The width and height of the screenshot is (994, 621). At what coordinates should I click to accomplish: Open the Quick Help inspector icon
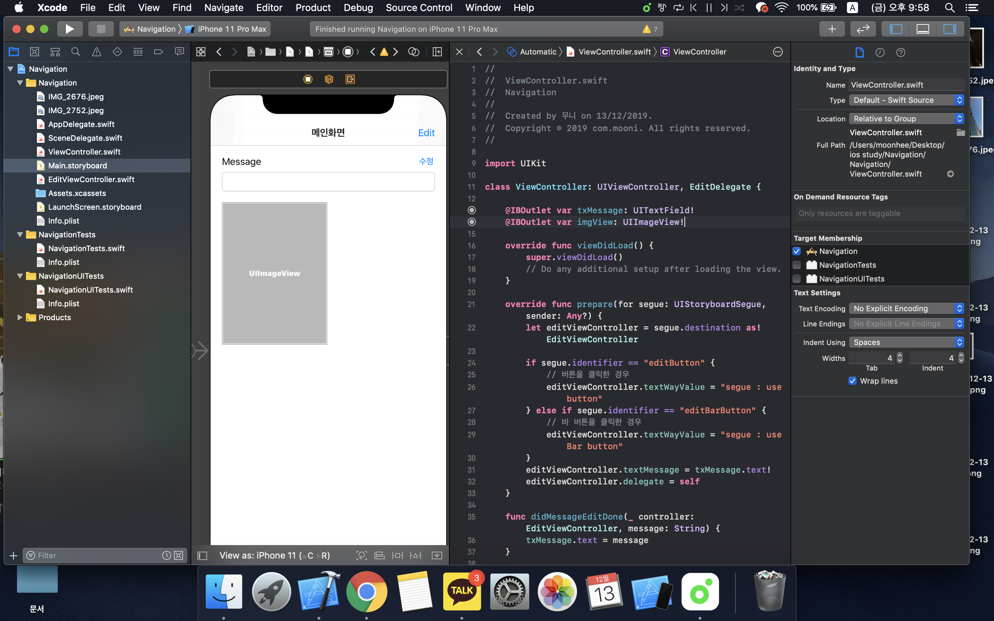click(900, 52)
